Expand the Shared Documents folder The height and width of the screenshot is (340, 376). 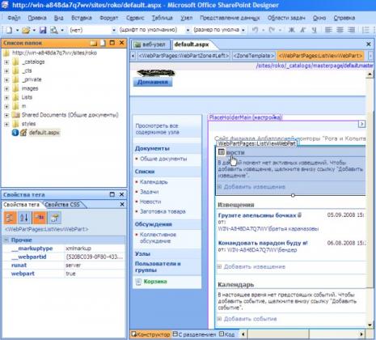tap(6, 115)
